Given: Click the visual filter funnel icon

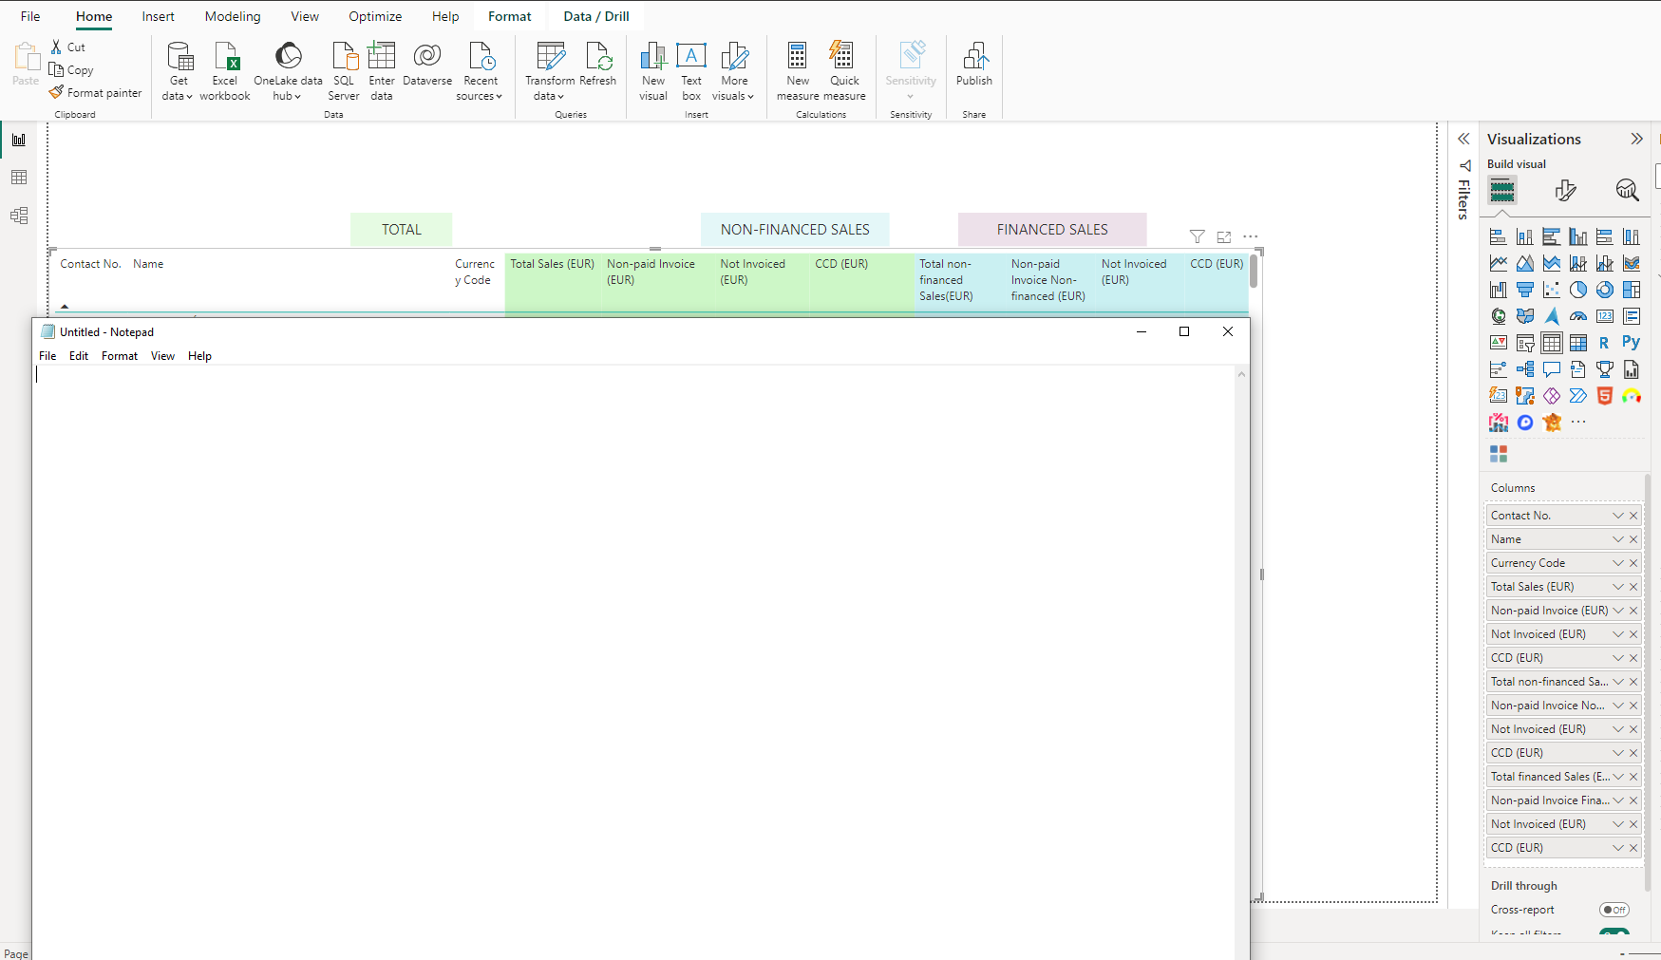Looking at the screenshot, I should [1198, 236].
